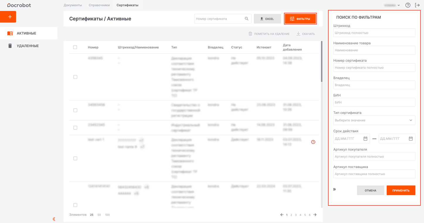Check the third certificate row checkbox

pyautogui.click(x=75, y=128)
